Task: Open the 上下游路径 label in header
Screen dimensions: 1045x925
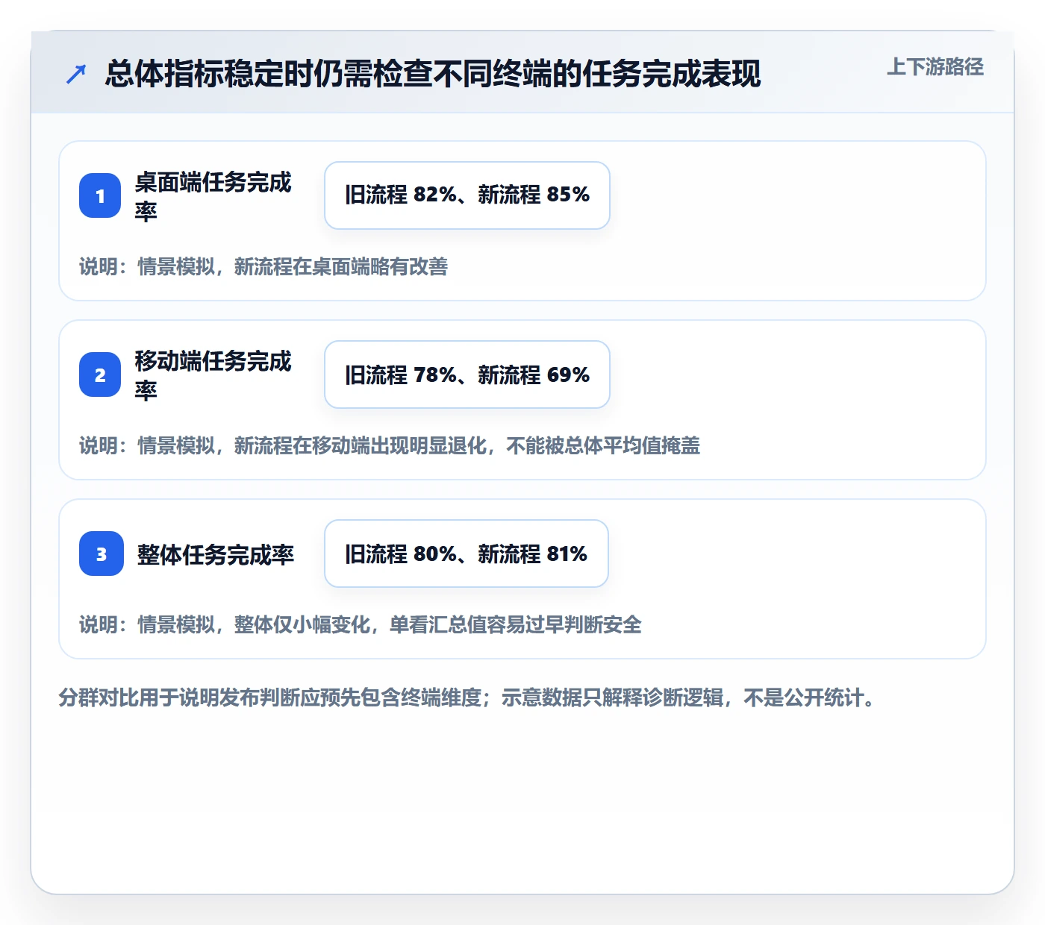Action: click(935, 67)
